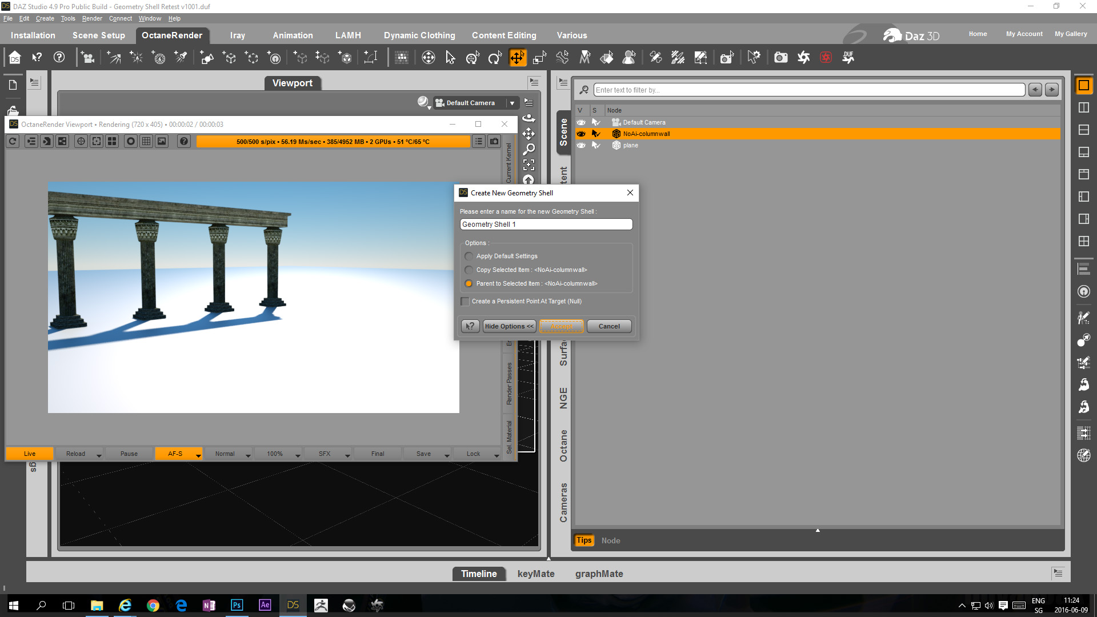Open the Render menu
Viewport: 1097px width, 617px height.
tap(91, 18)
